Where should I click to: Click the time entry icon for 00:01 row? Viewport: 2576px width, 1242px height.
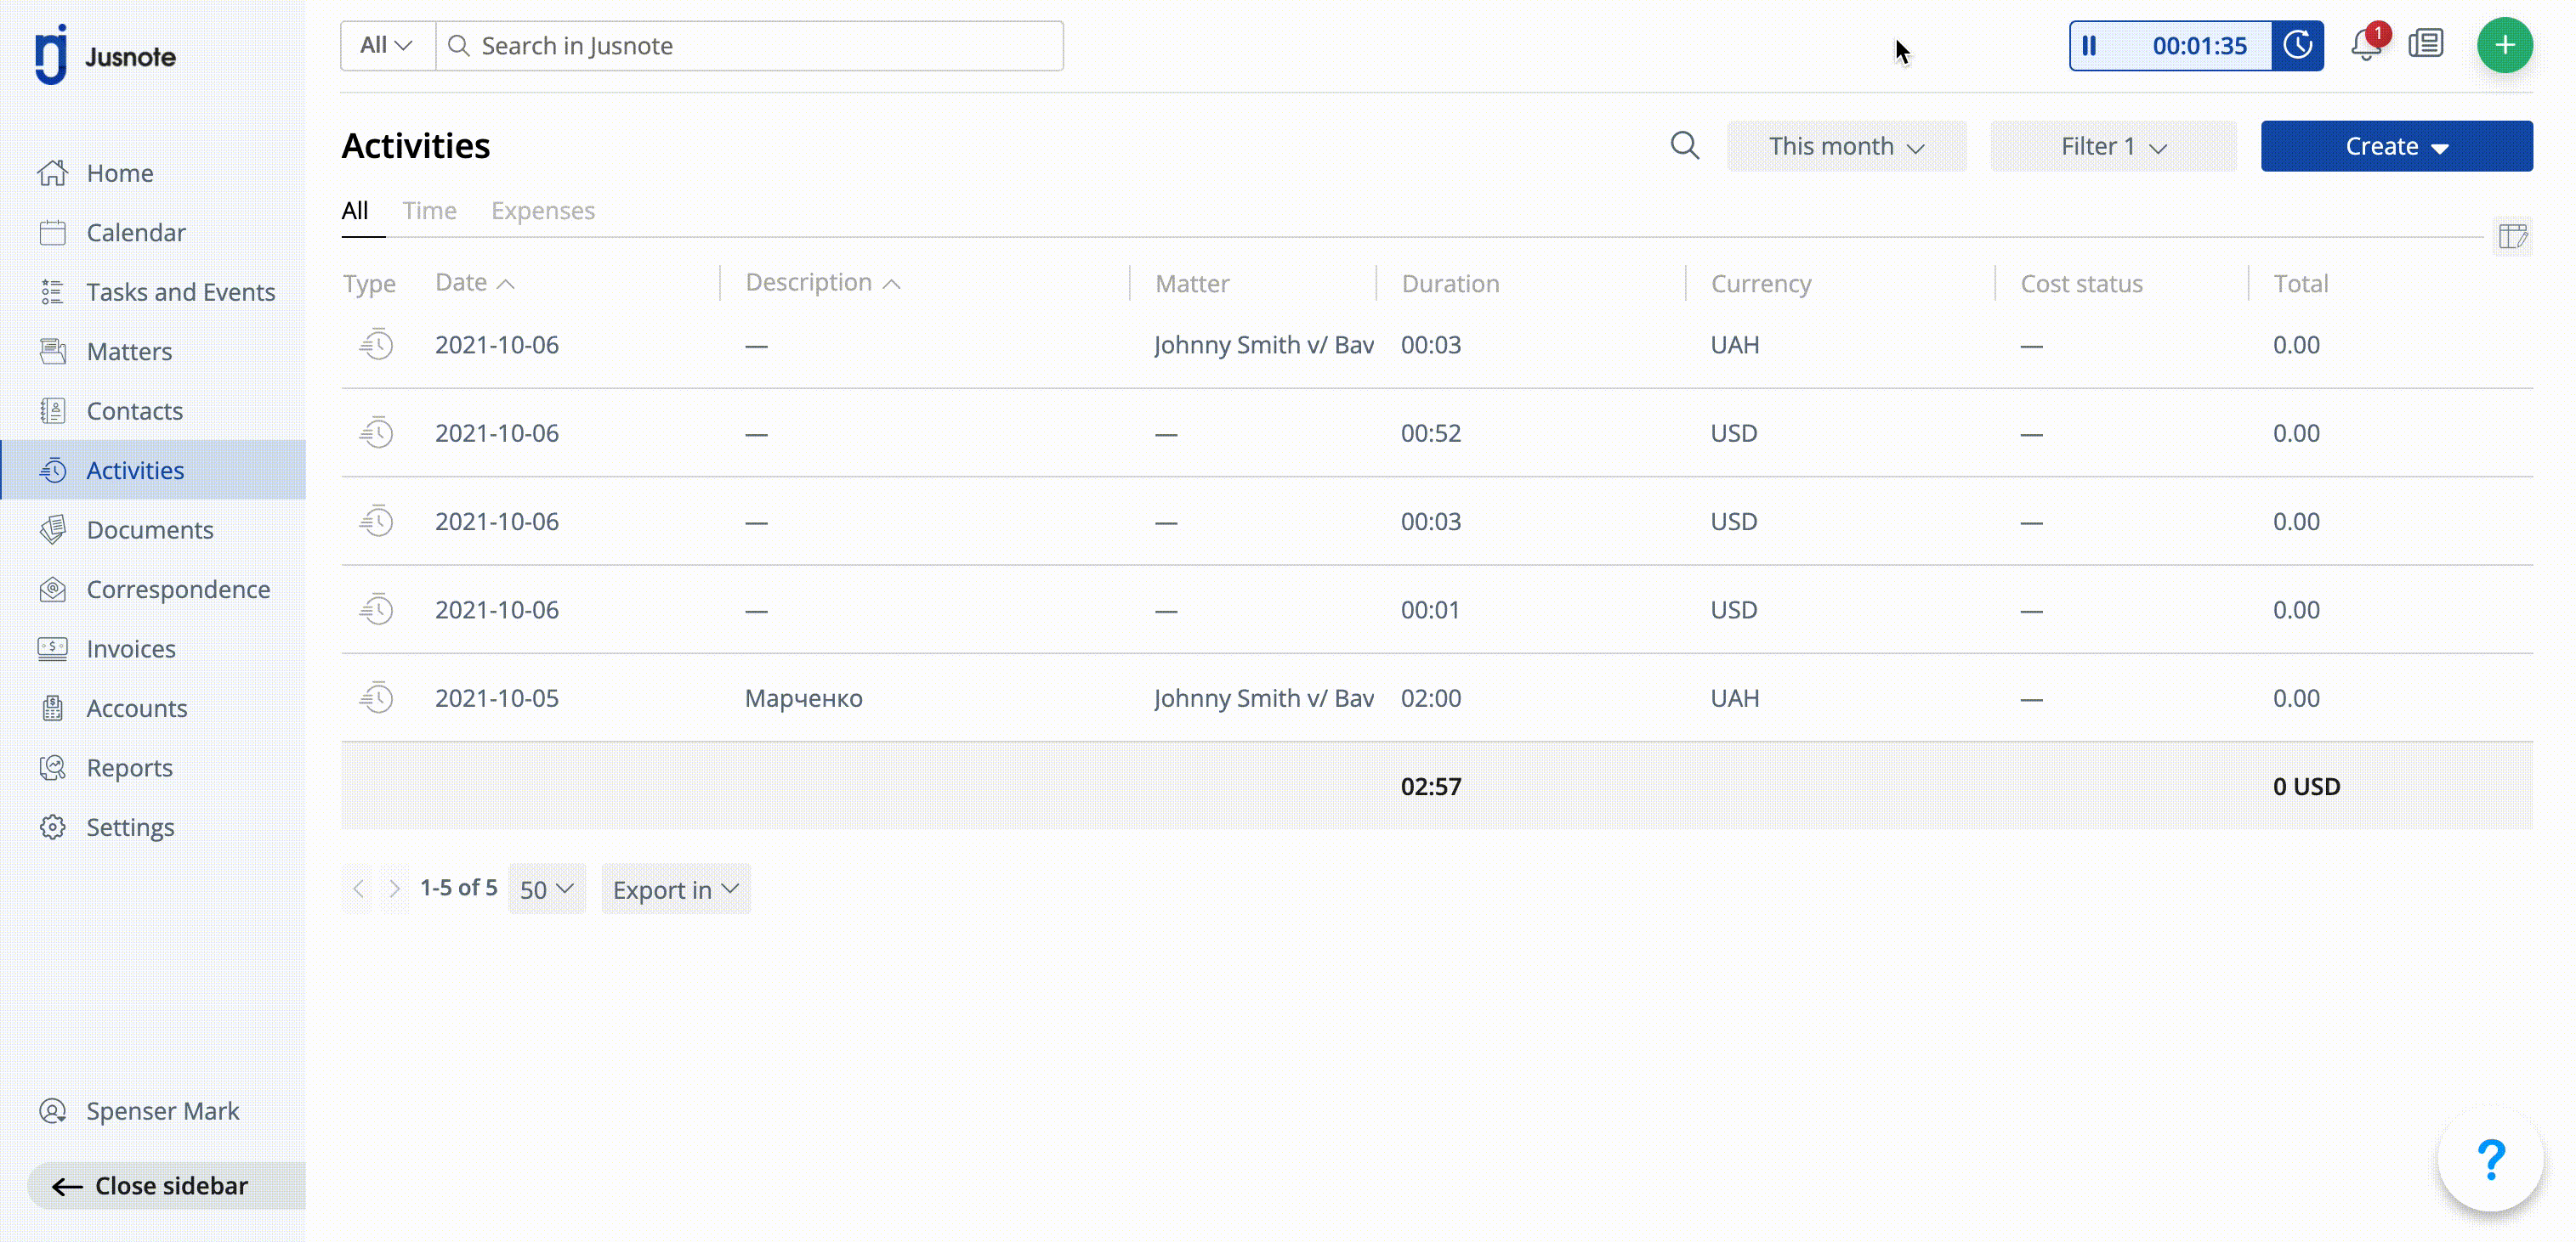(x=377, y=609)
